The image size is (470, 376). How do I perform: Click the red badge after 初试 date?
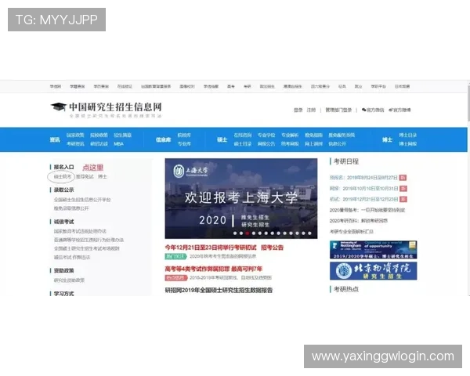[403, 199]
